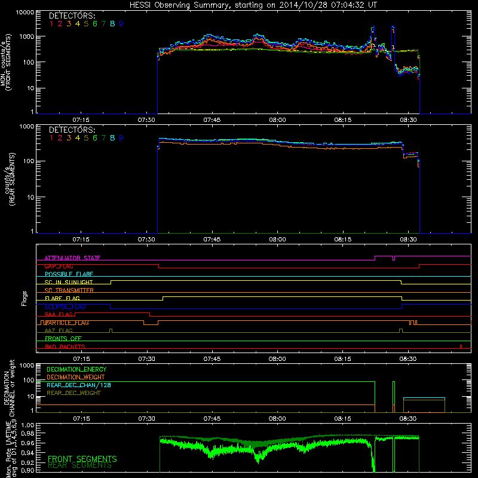
Task: Select the FRONTS_OFF flag label
Action: click(x=63, y=339)
